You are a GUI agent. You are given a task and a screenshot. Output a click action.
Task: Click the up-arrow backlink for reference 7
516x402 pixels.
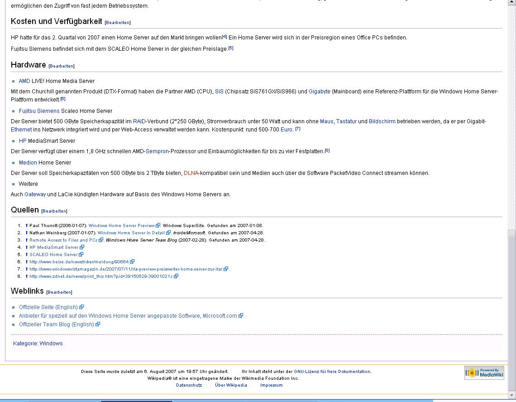[27, 269]
